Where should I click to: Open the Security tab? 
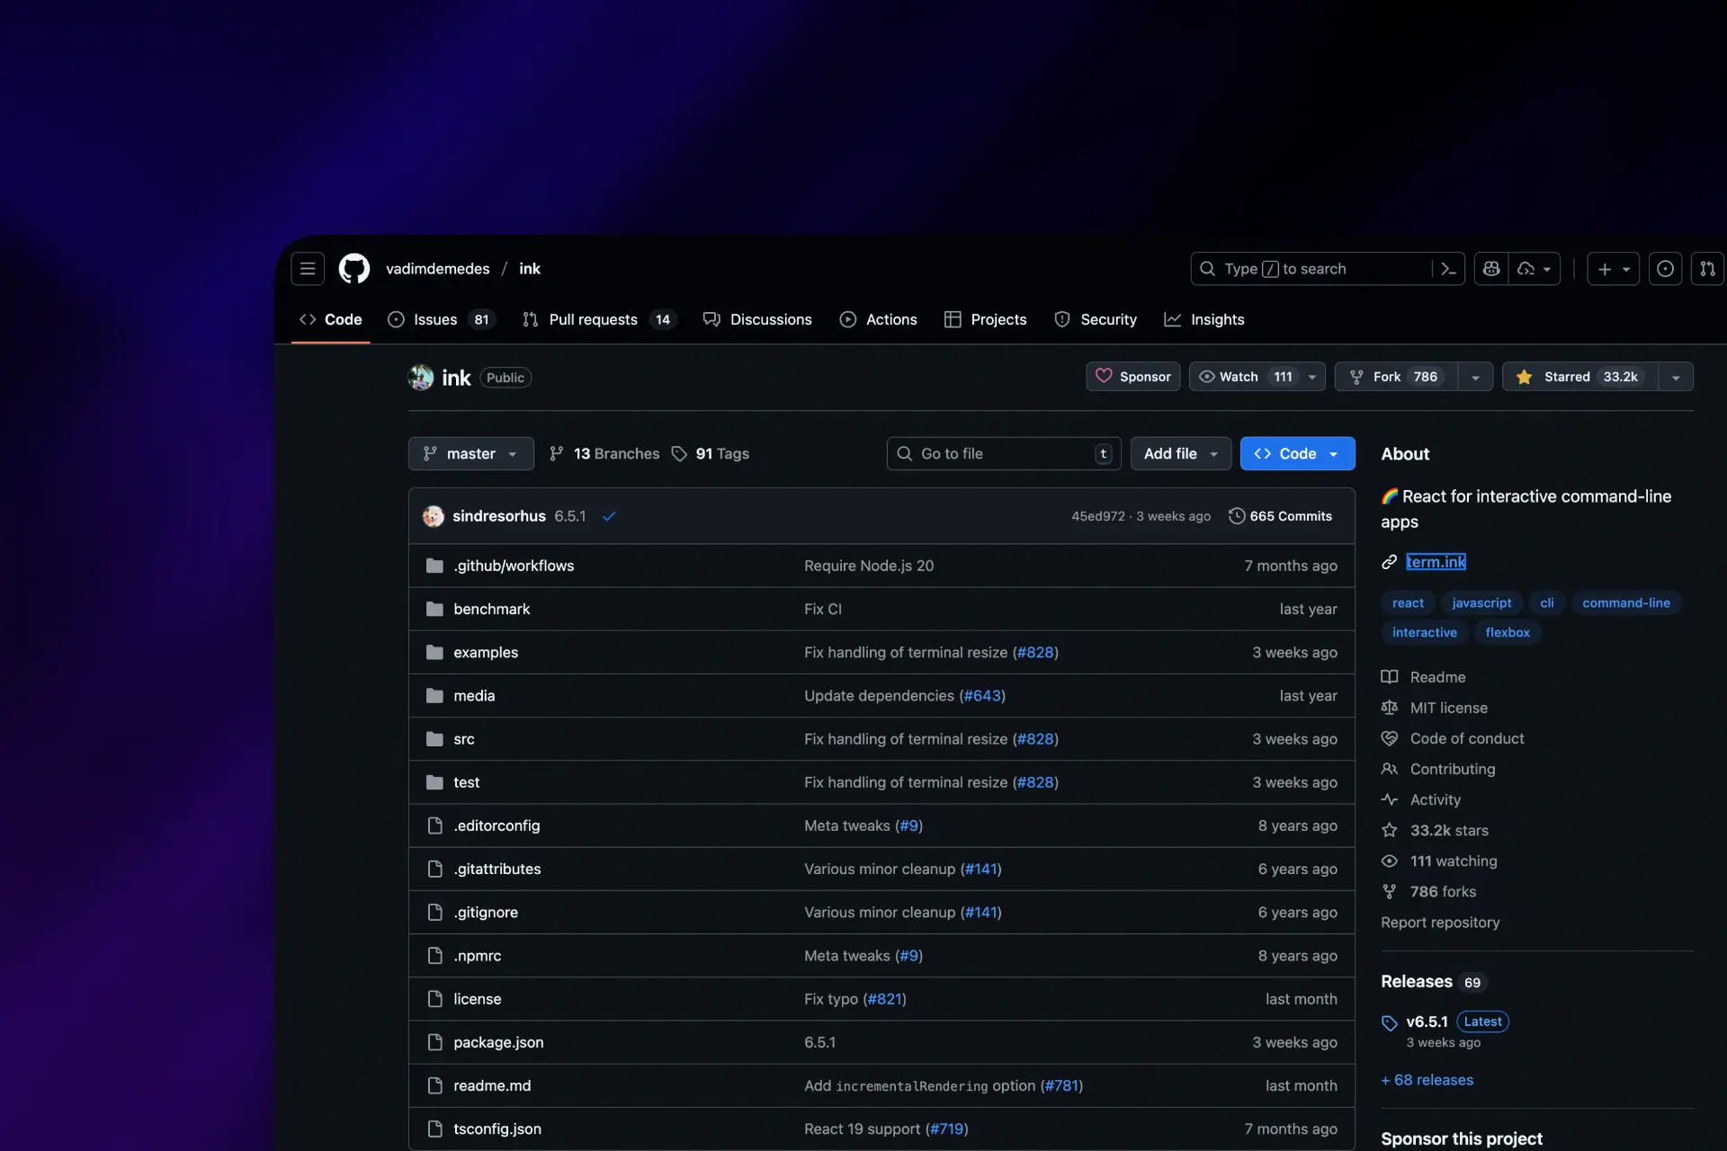(x=1095, y=319)
